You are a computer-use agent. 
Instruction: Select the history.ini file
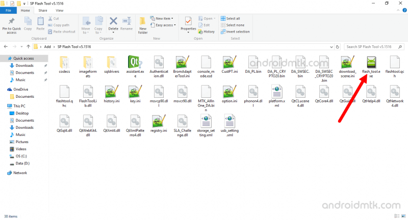[111, 94]
